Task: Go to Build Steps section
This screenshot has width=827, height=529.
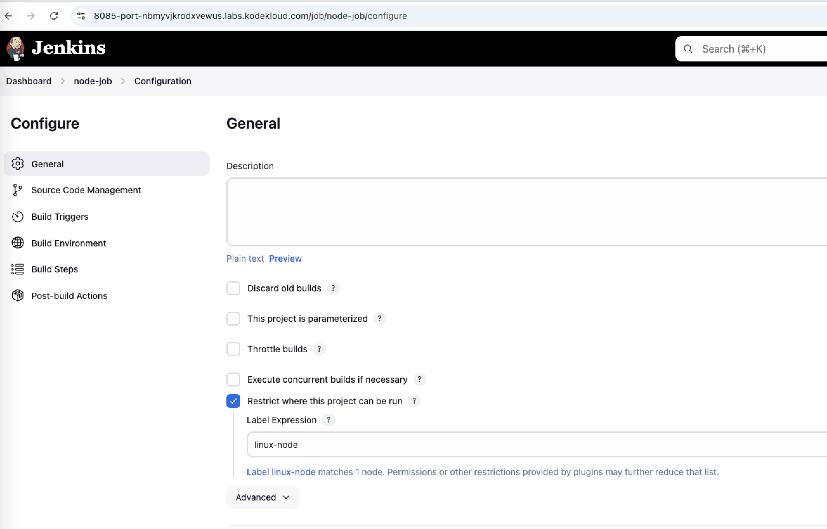Action: [107, 269]
